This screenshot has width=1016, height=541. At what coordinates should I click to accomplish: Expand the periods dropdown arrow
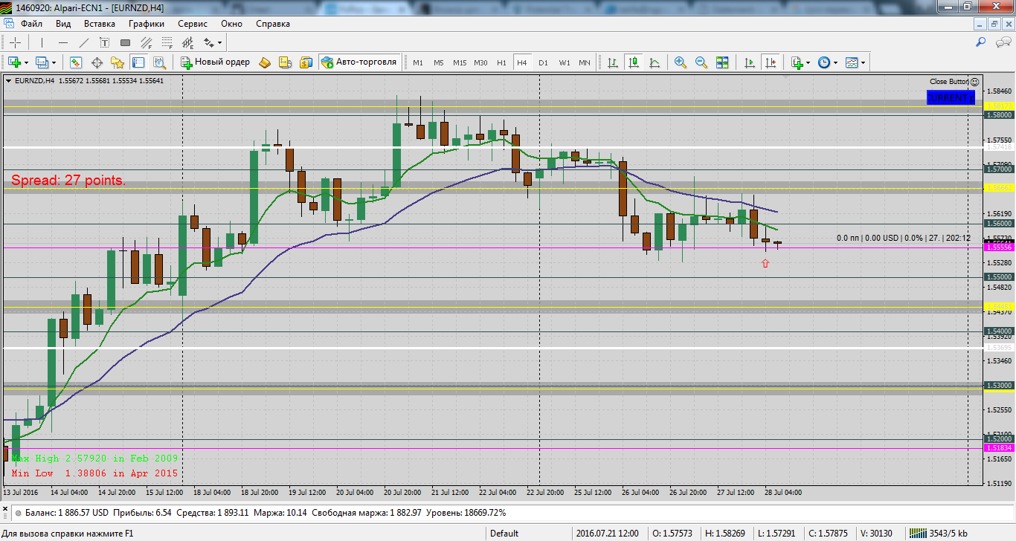(836, 62)
